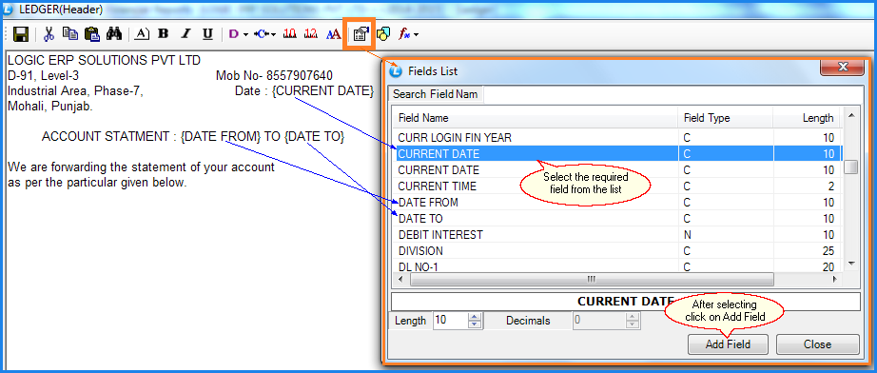This screenshot has height=373, width=877.
Task: Click the length value 2 for CURRENT TIME
Action: tap(831, 186)
